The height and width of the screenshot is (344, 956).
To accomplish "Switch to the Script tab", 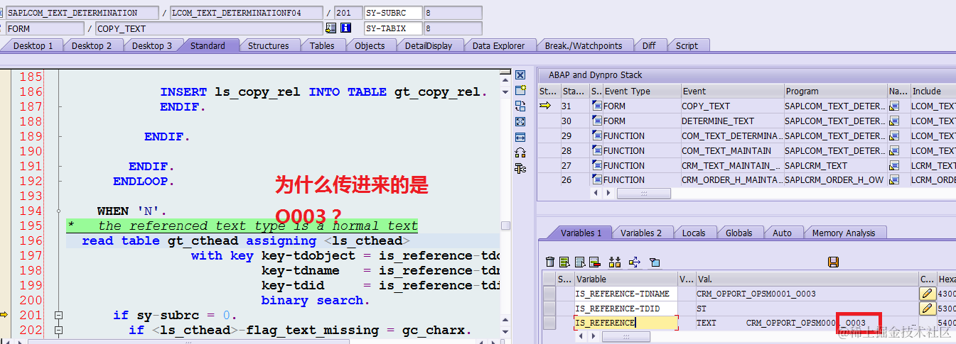I will pyautogui.click(x=687, y=45).
